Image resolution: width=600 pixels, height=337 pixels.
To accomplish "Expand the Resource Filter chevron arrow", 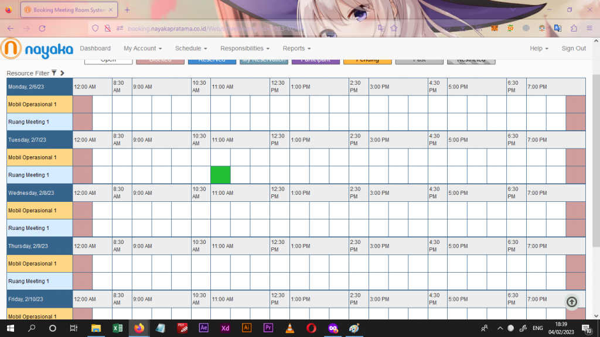I will pyautogui.click(x=62, y=73).
